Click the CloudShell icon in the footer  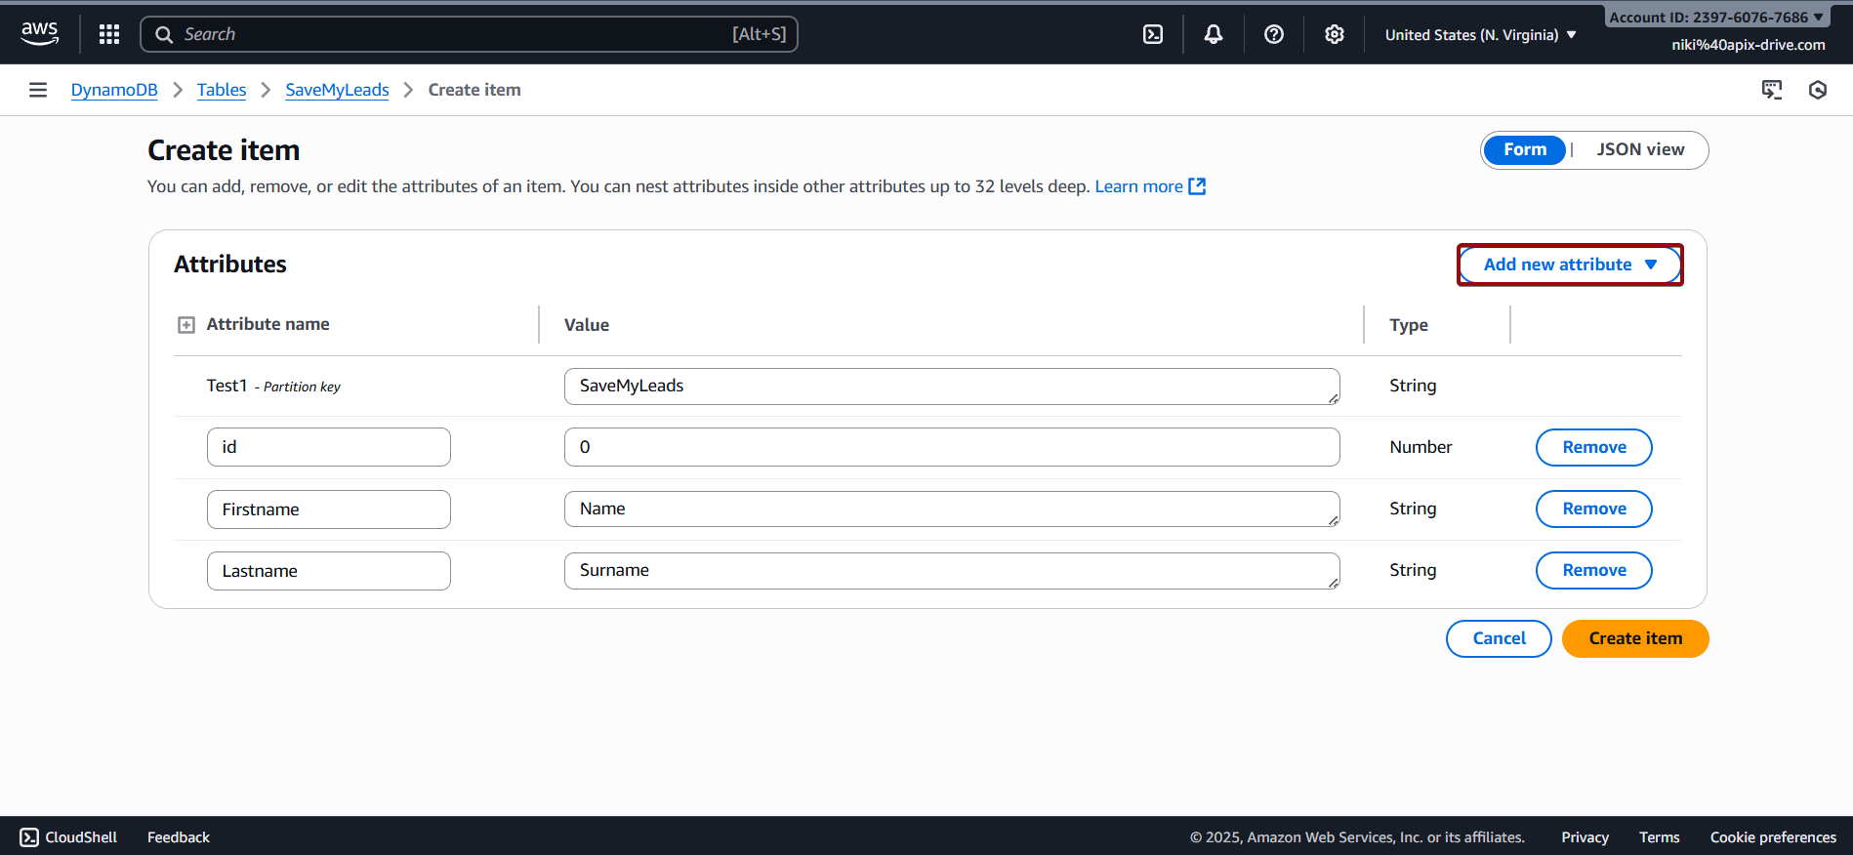tap(29, 837)
